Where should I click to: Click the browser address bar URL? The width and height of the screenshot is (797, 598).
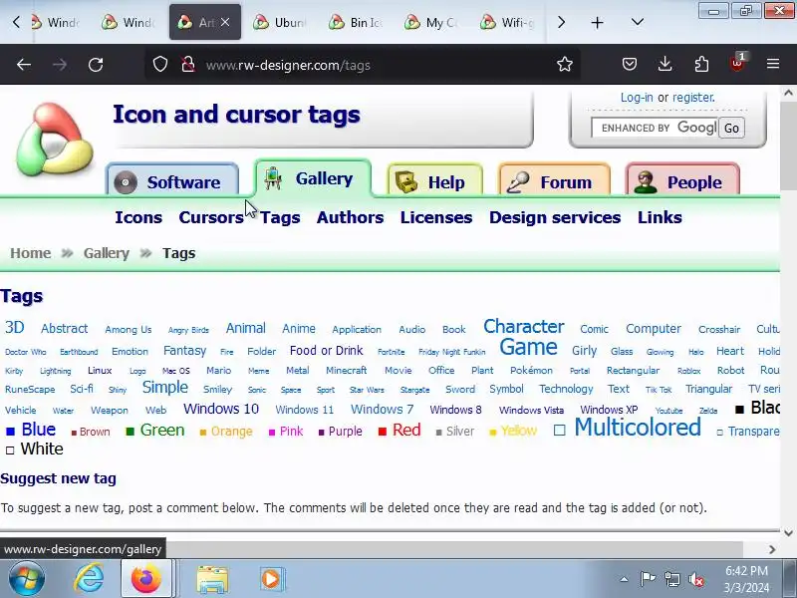click(x=288, y=65)
